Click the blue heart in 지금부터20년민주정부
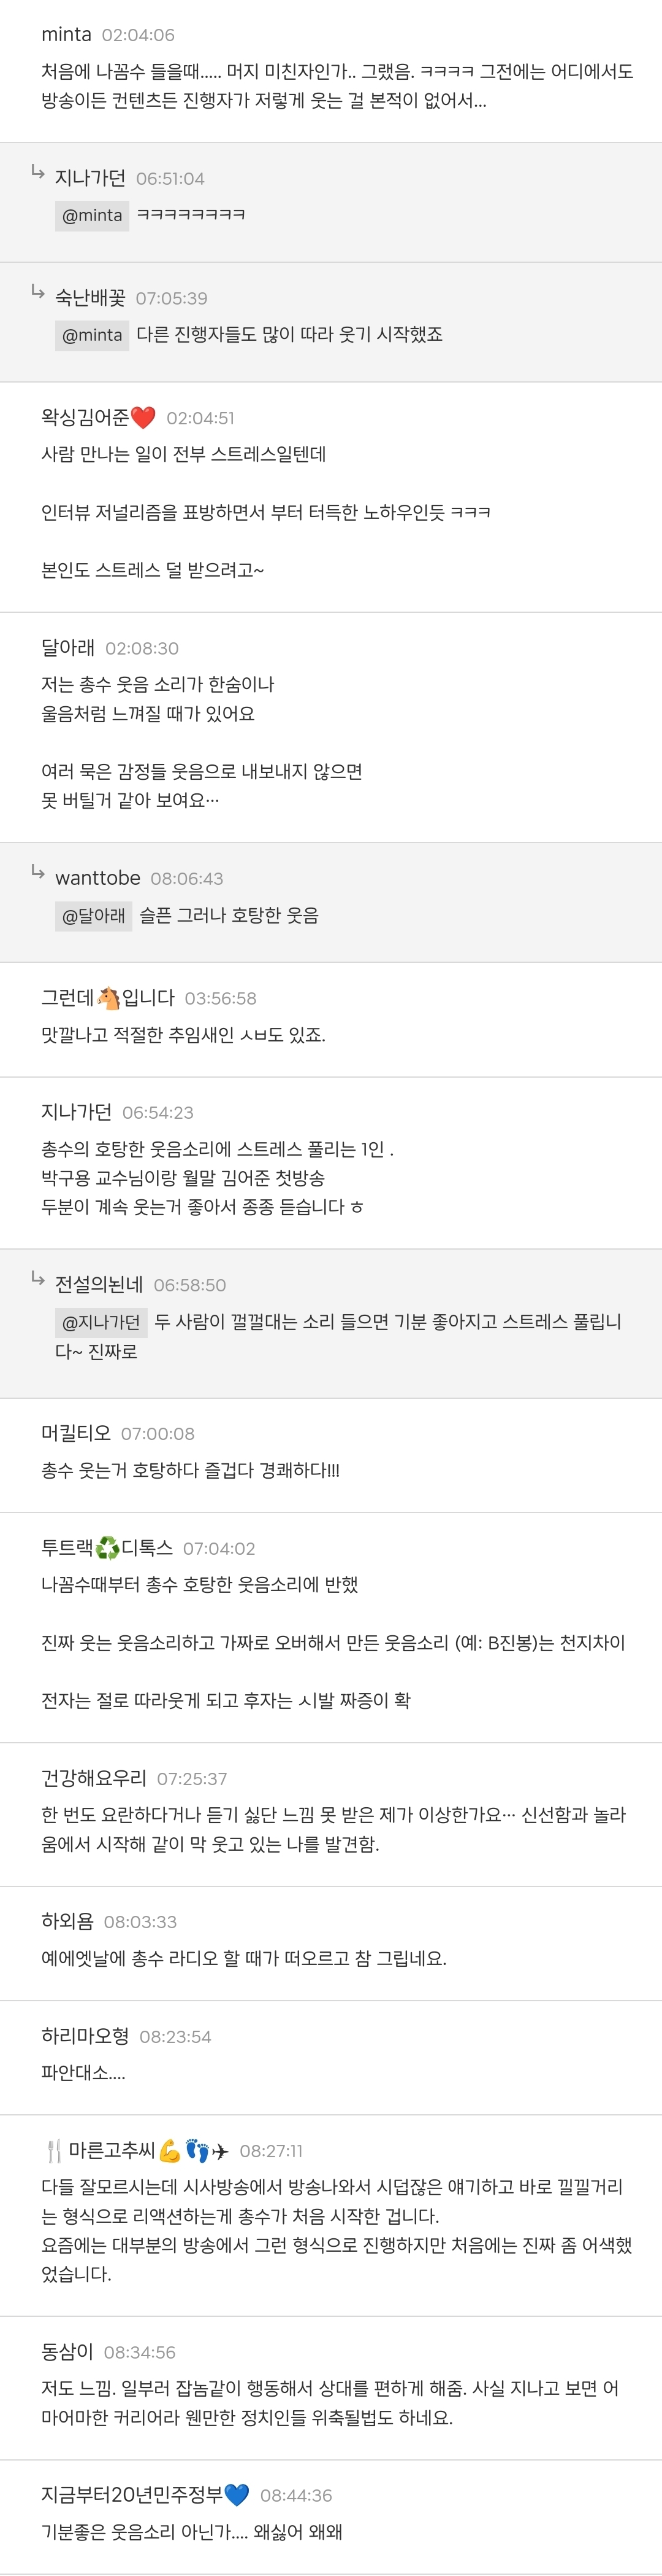662x2576 pixels. coord(237,2495)
